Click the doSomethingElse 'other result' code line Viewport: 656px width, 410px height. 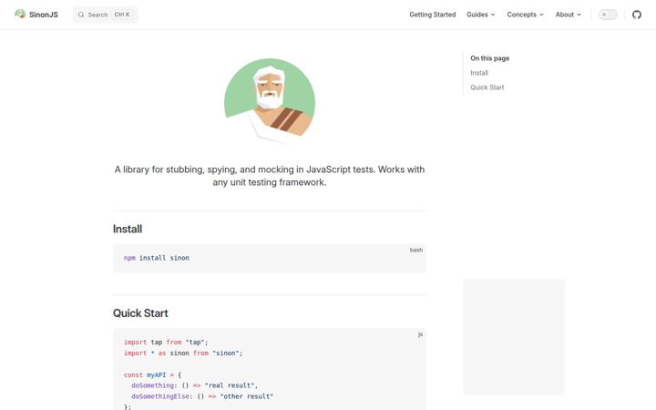coord(202,396)
